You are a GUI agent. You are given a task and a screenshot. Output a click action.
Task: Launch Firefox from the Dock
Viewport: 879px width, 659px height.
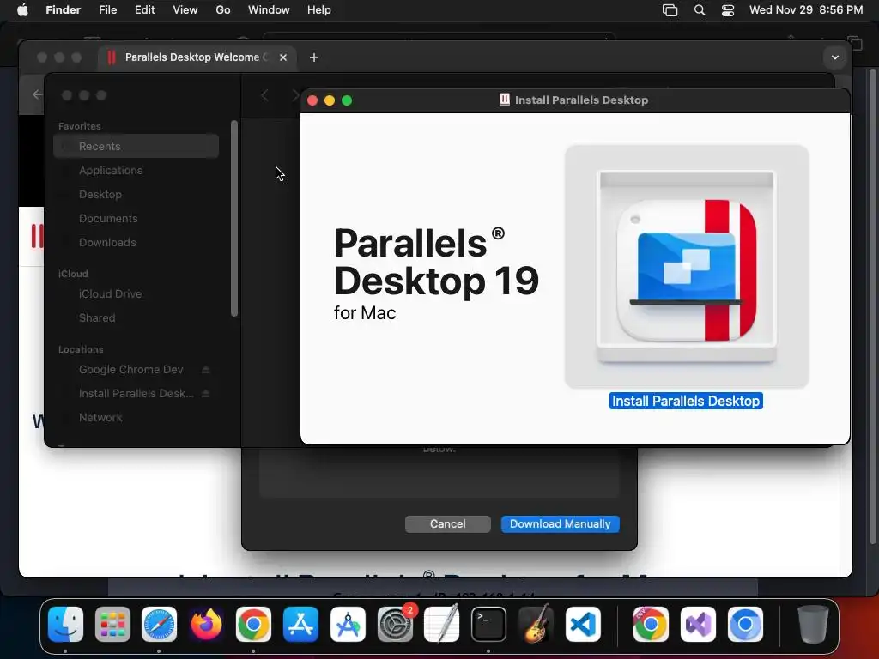tap(206, 624)
